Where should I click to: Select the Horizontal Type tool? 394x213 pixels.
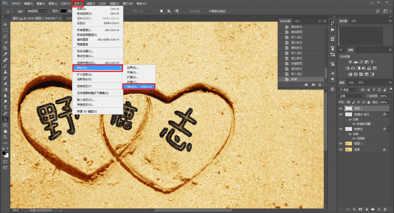coord(5,107)
